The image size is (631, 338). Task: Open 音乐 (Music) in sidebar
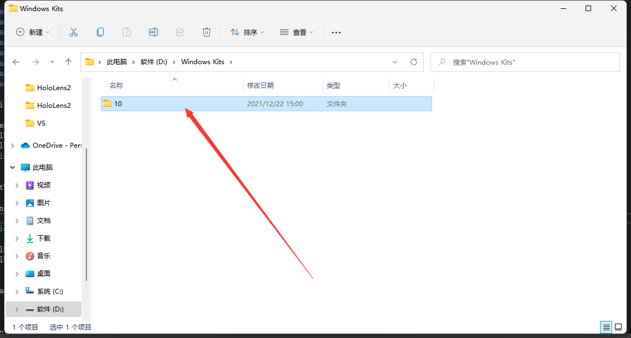pyautogui.click(x=38, y=256)
